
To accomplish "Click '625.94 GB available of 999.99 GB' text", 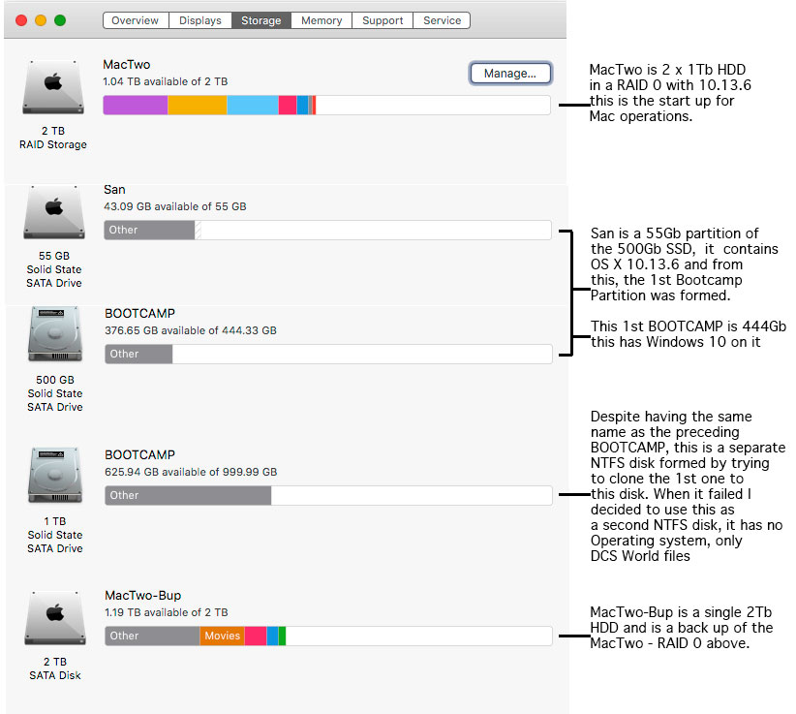I will pyautogui.click(x=191, y=472).
